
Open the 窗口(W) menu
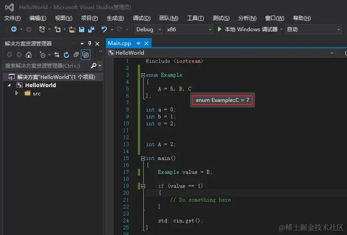click(x=274, y=18)
